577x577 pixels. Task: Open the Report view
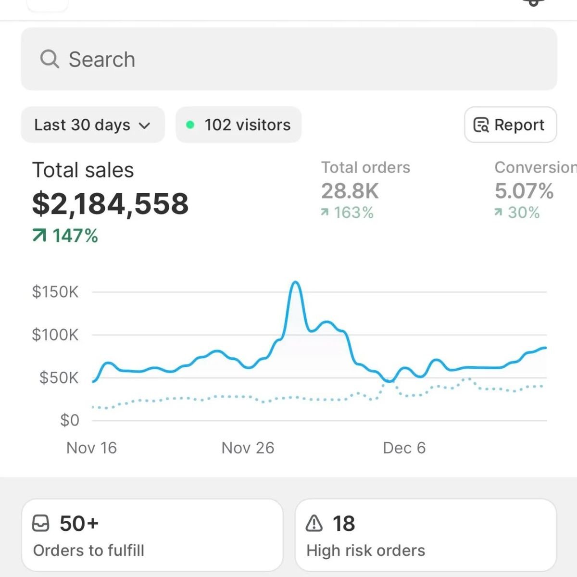pyautogui.click(x=510, y=125)
